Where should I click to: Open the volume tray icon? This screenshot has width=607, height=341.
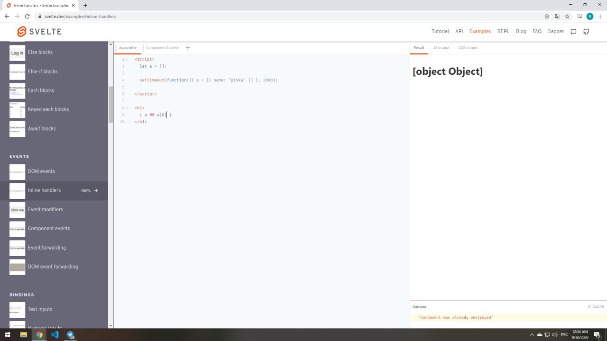555,335
